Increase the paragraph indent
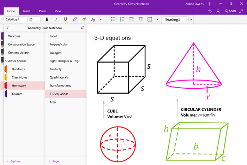The width and height of the screenshot is (247, 165). point(140,19)
